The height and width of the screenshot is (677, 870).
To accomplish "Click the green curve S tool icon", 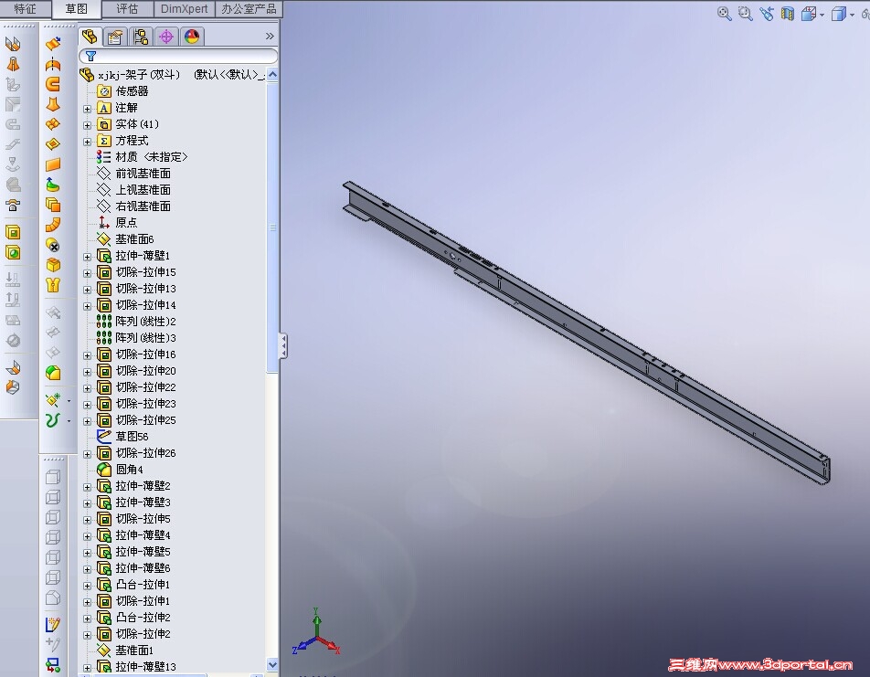I will click(53, 420).
